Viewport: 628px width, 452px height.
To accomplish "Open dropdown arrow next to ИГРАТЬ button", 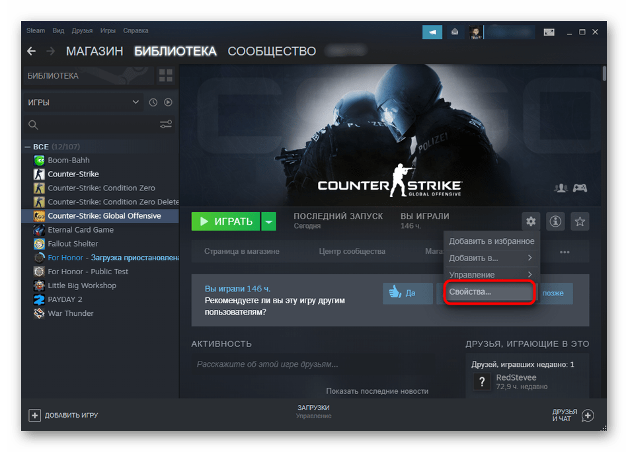I will [268, 222].
